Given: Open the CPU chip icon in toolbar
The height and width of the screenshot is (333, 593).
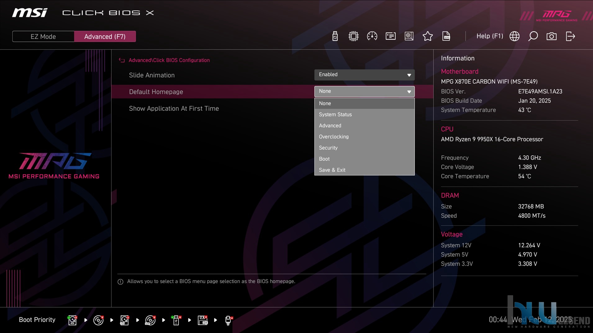Looking at the screenshot, I should pos(353,36).
